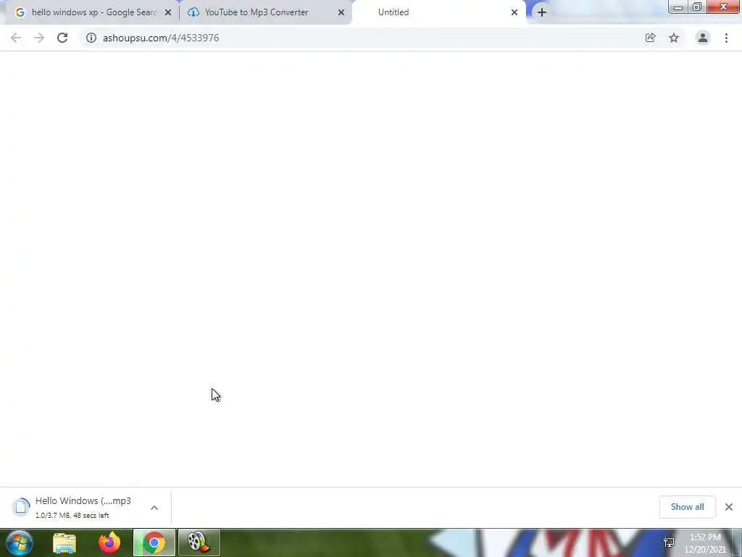The width and height of the screenshot is (742, 557).
Task: Click the downloading file icon in the download bar
Action: tap(21, 507)
